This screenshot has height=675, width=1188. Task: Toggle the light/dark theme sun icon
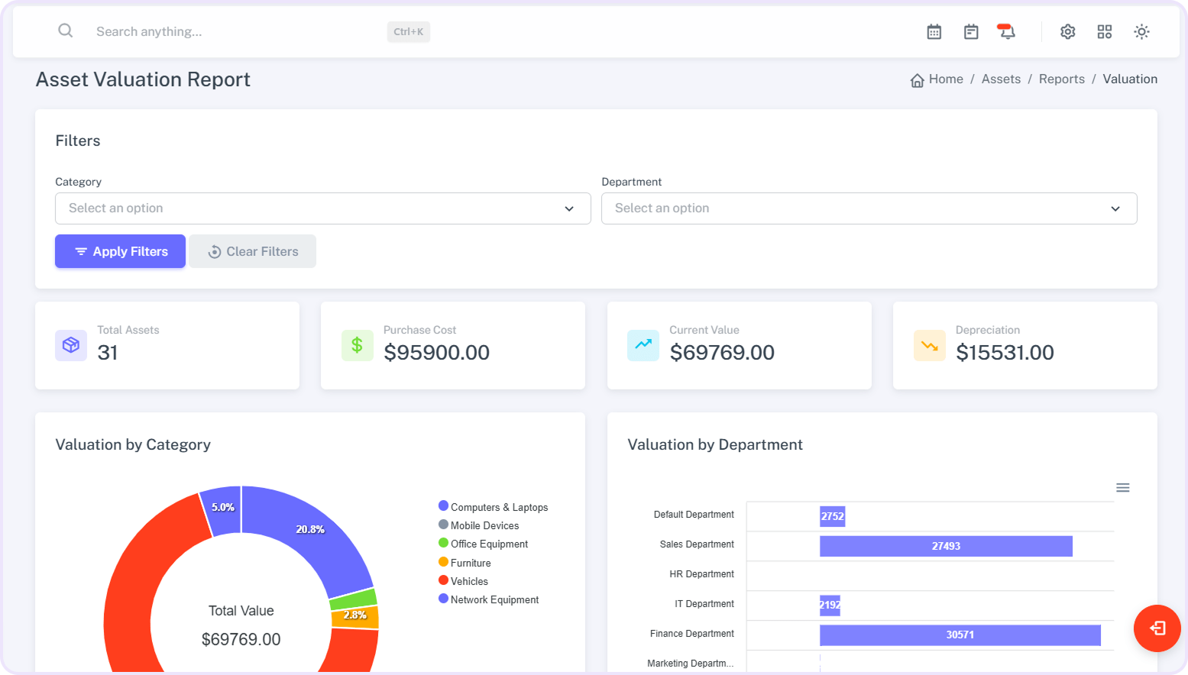(x=1141, y=32)
